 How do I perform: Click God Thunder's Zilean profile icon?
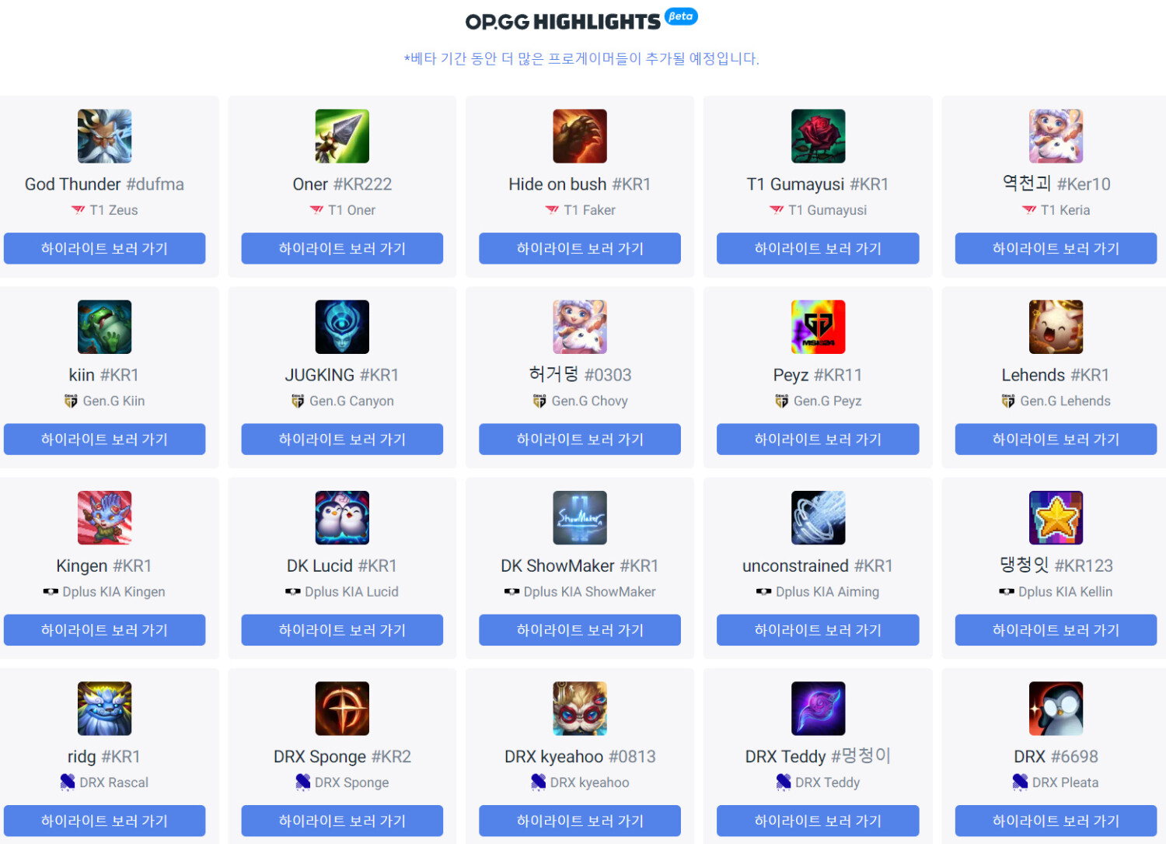click(104, 136)
